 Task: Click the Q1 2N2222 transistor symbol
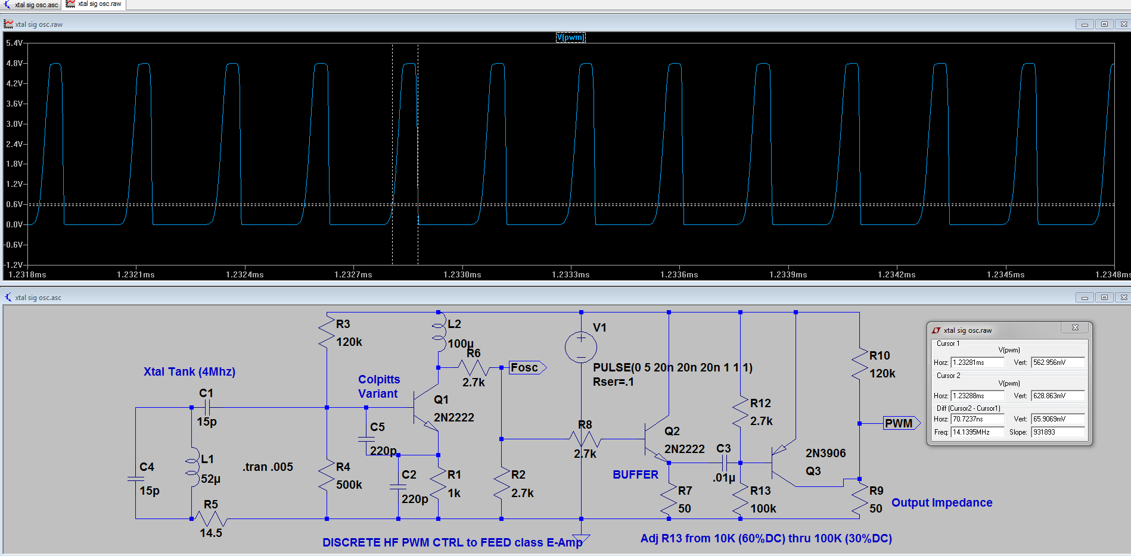(x=425, y=408)
